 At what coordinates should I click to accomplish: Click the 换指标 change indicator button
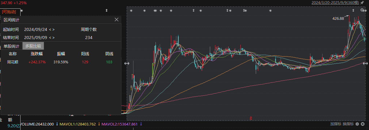[348, 124]
